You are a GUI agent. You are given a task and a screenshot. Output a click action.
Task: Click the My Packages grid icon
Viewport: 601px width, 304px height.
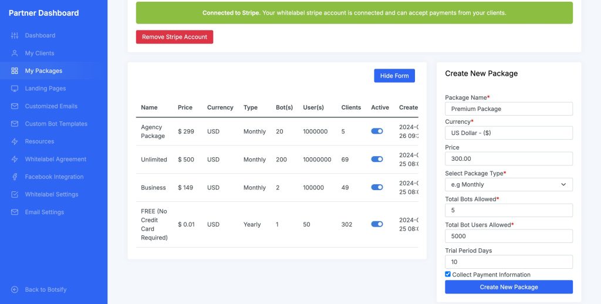point(15,71)
